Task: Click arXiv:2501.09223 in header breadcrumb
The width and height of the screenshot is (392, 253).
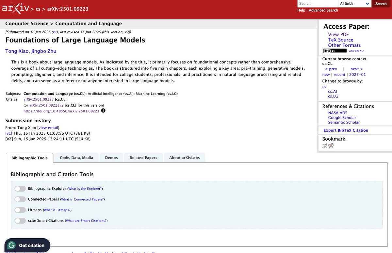Action: 68,9
